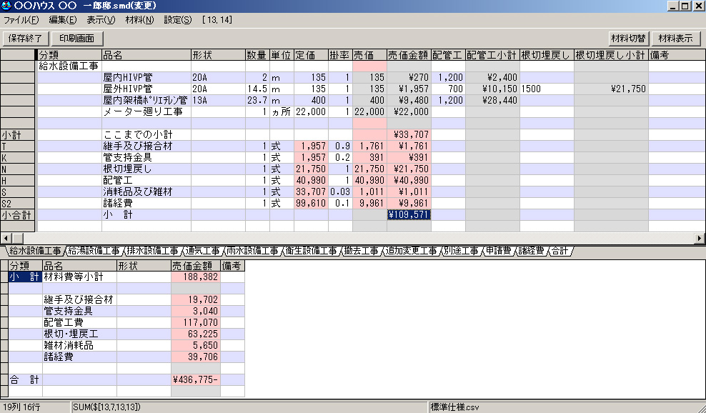Screen dimensions: 706x413
Task: Select the メーター廻り工事 item cell
Action: tap(146, 111)
